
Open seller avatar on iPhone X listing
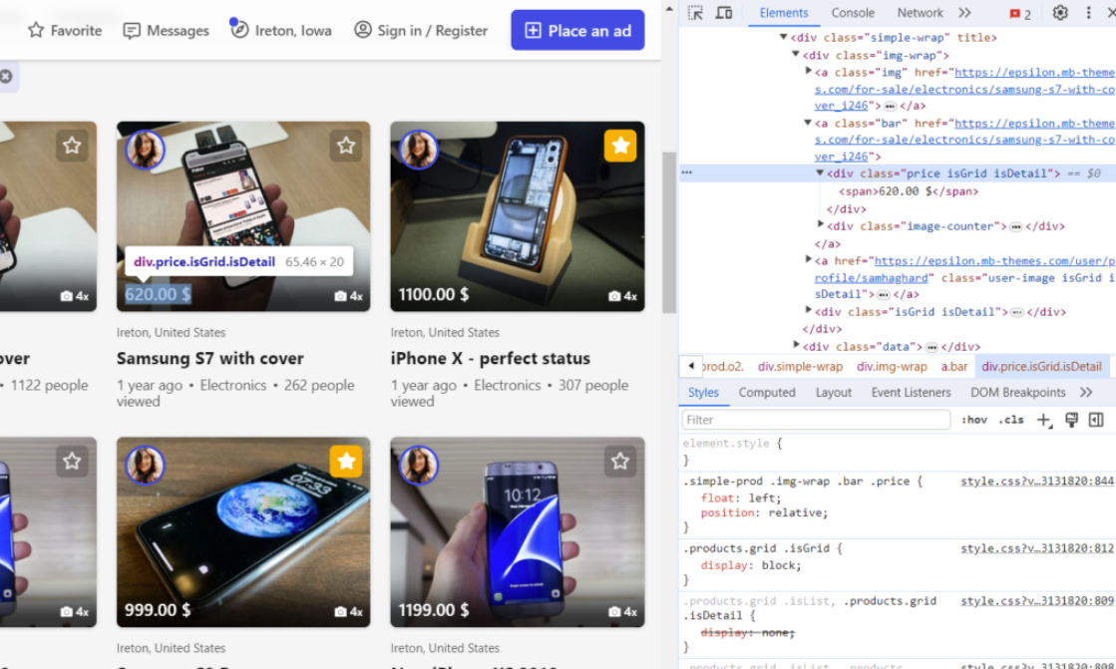(x=419, y=150)
